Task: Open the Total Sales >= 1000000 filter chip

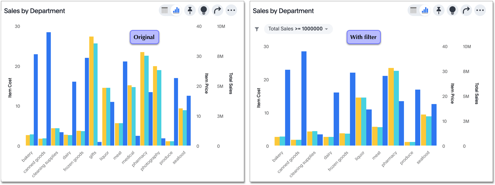Action: [295, 29]
